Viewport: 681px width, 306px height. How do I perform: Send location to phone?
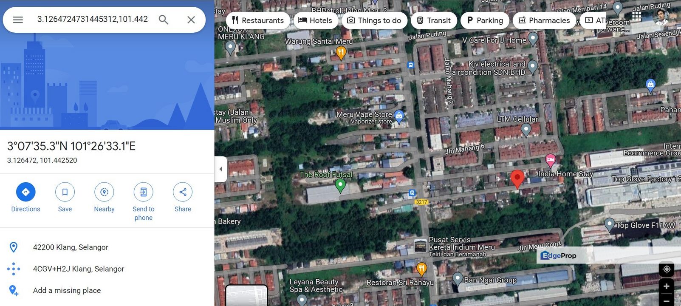click(x=144, y=201)
